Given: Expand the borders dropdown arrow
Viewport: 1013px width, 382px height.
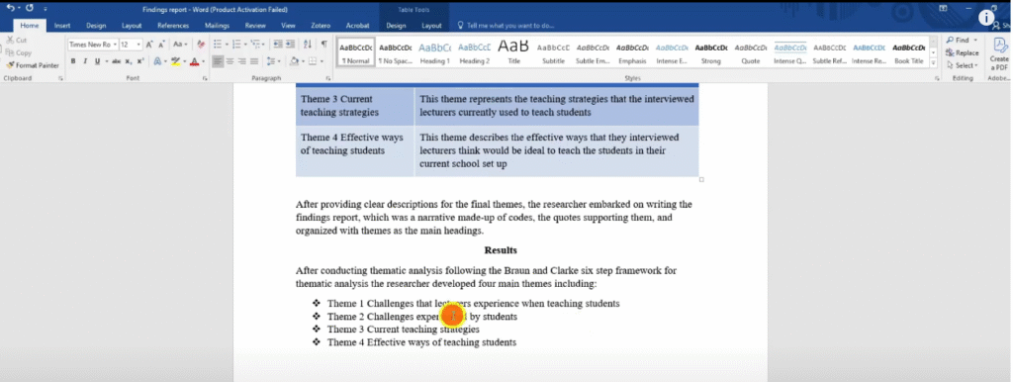Looking at the screenshot, I should [322, 61].
